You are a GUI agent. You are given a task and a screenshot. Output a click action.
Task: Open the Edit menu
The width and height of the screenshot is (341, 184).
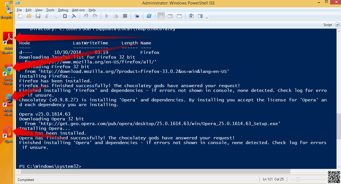(x=29, y=10)
